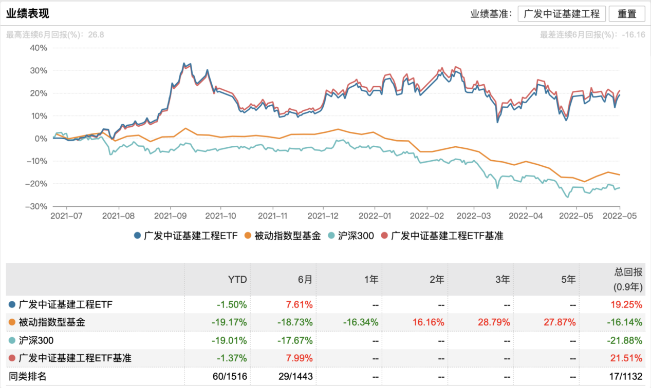The height and width of the screenshot is (388, 651).
Task: Select the YTD column header
Action: [x=237, y=280]
